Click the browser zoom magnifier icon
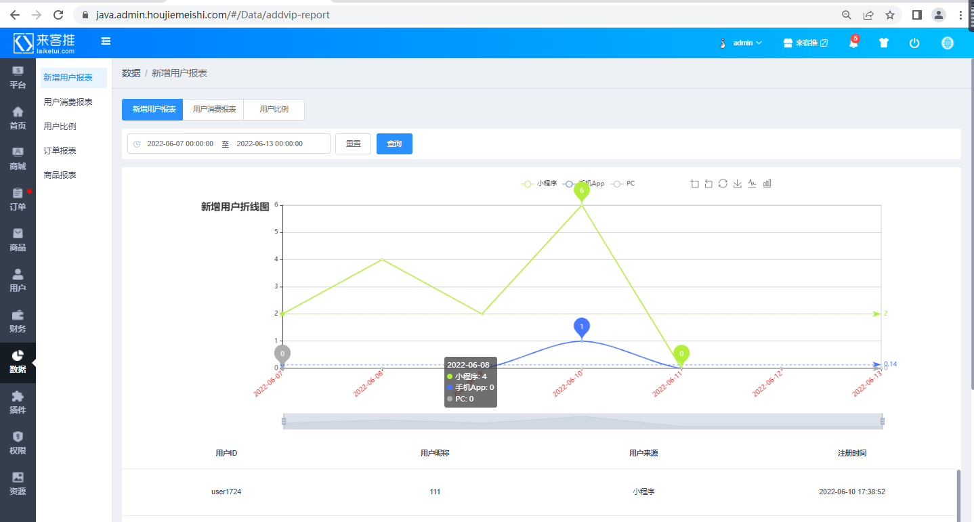Viewport: 974px width, 522px height. point(847,14)
